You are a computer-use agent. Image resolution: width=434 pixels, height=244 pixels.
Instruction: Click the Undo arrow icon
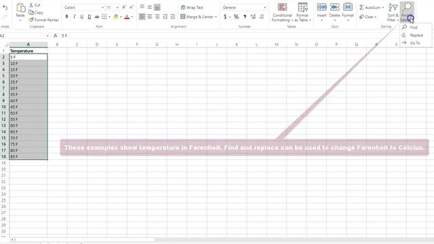click(5, 7)
